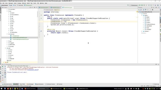Click the override gutter icon beside clone()
Screen dimensions: 161x90
pos(41,31)
